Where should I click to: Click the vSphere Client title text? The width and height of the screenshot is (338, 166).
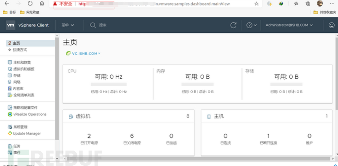tap(34, 25)
